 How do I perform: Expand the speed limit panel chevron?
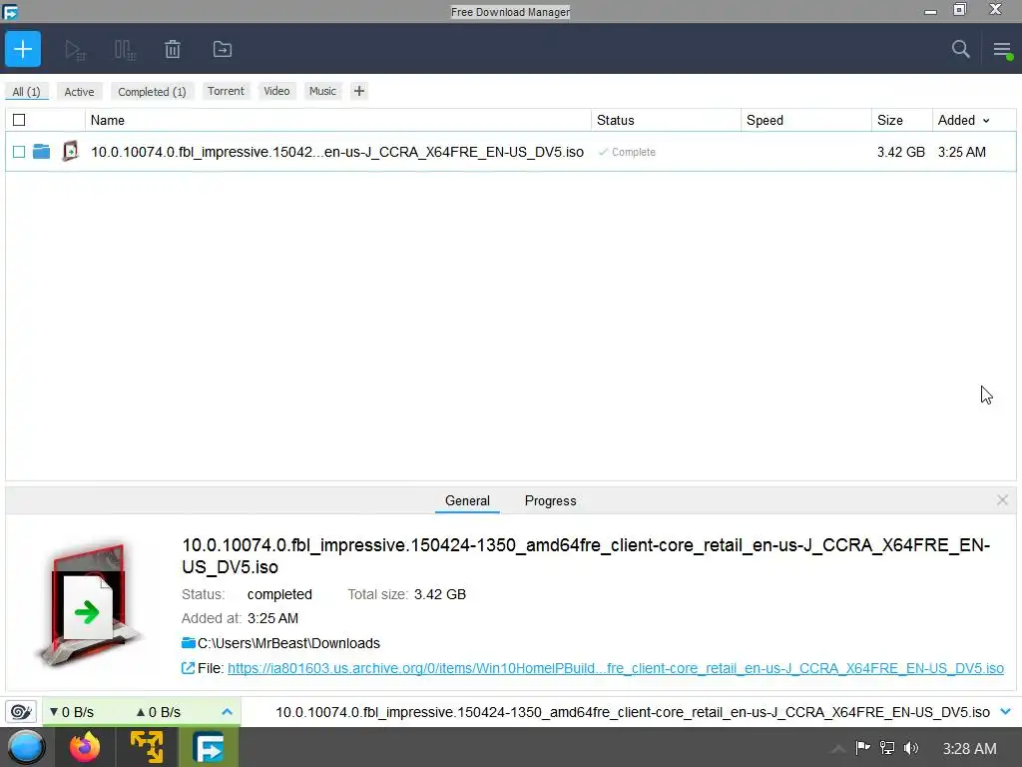227,711
